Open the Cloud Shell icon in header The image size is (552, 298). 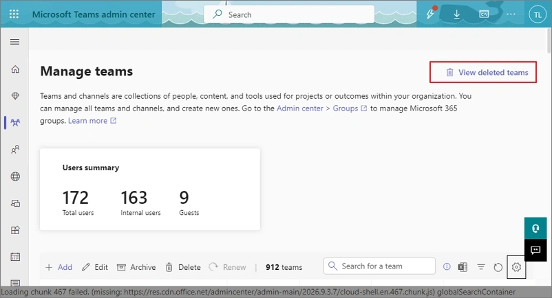(x=484, y=14)
